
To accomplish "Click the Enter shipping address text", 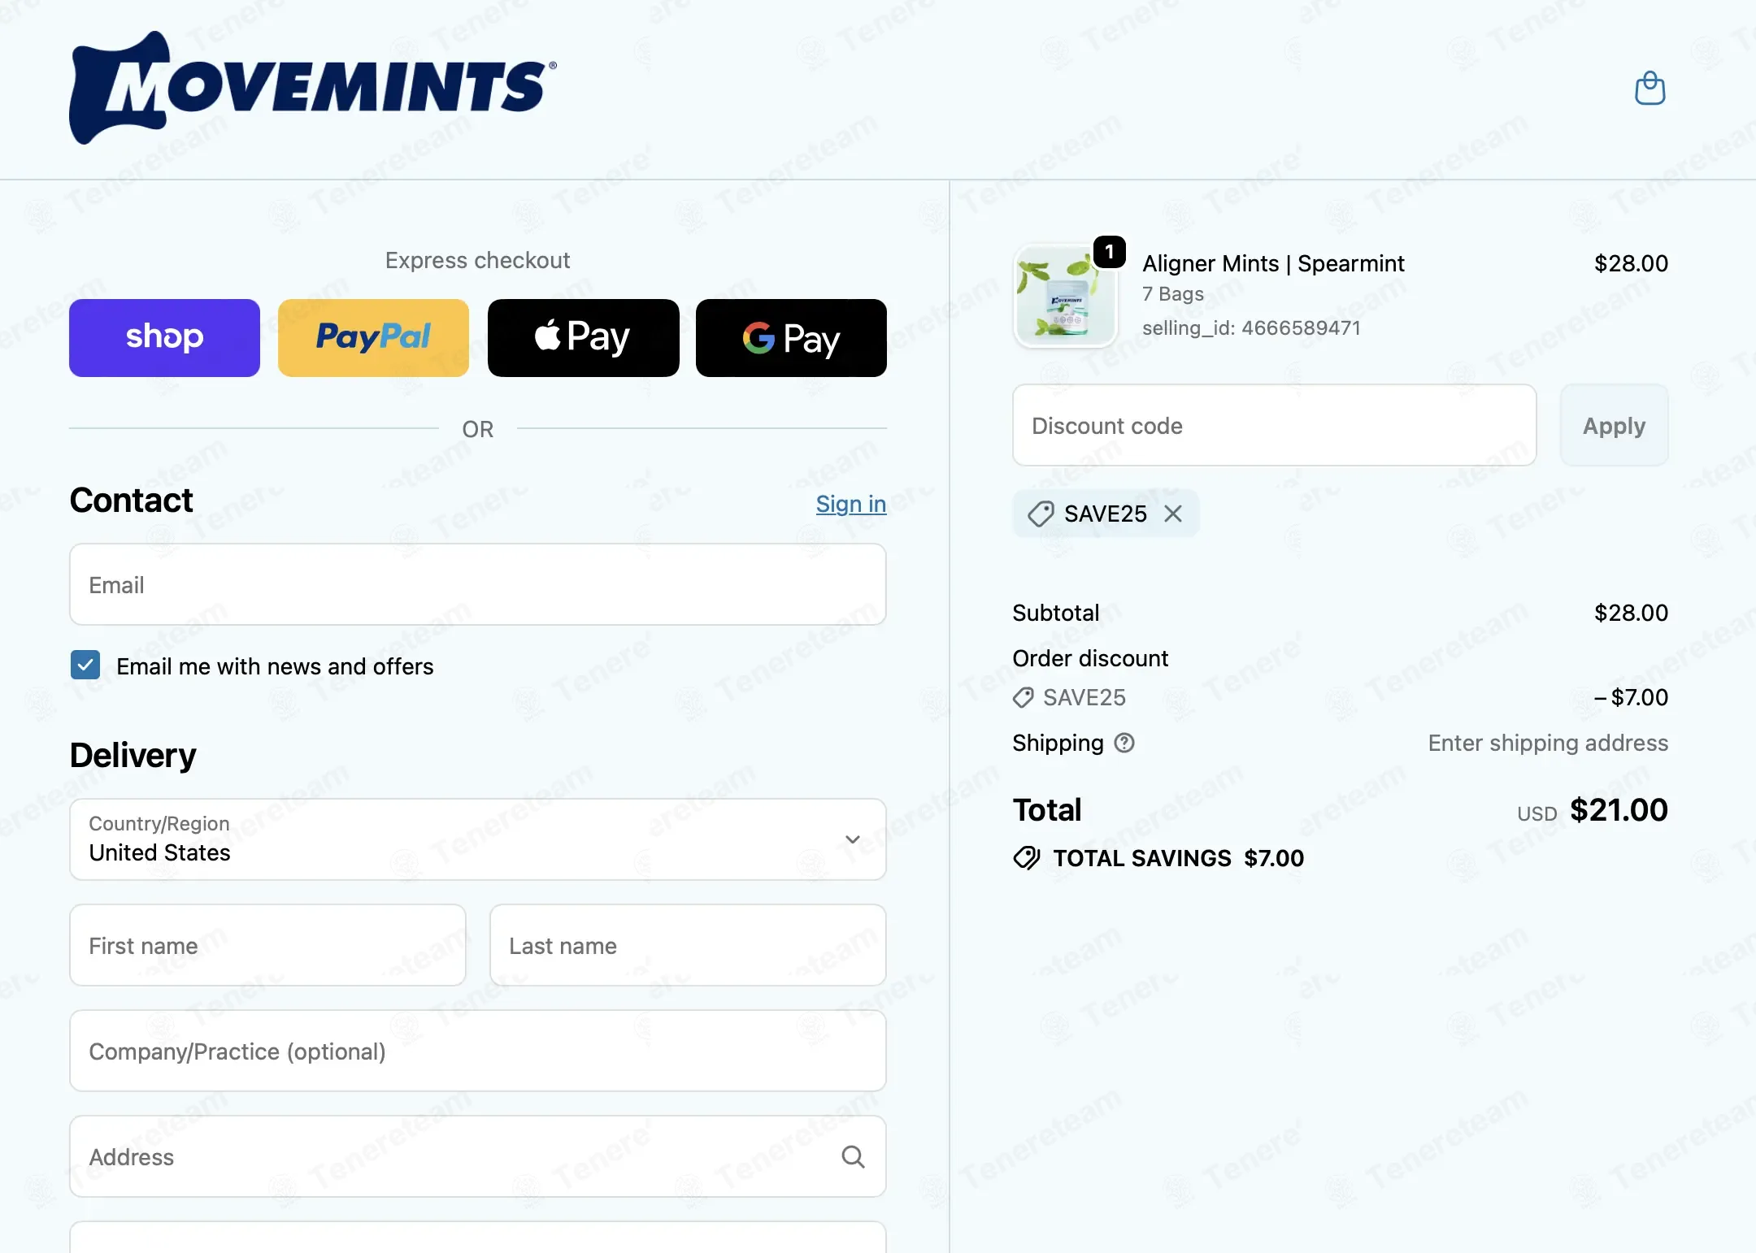I will pos(1548,743).
